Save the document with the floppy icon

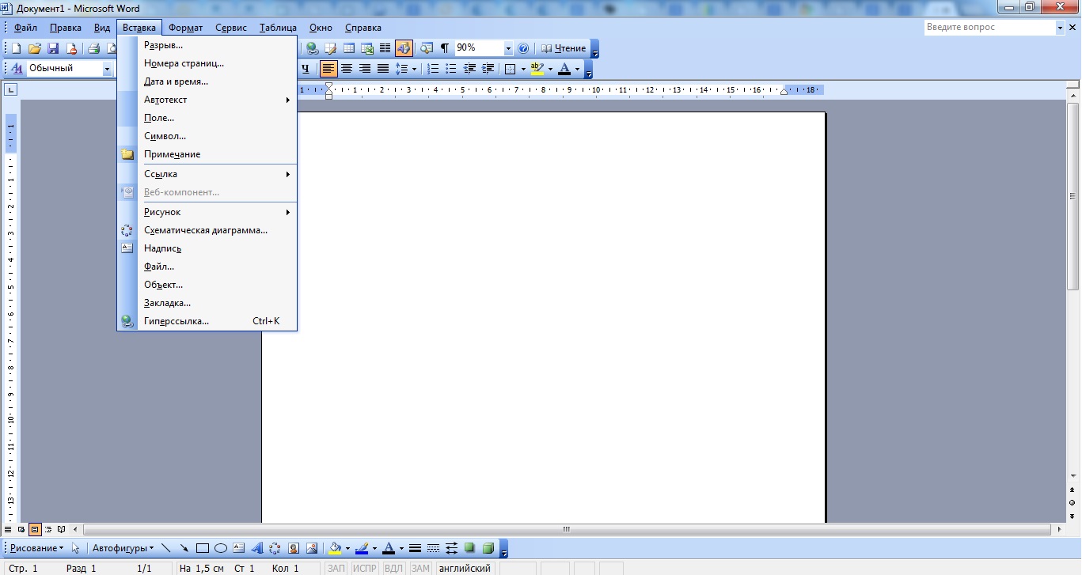53,48
